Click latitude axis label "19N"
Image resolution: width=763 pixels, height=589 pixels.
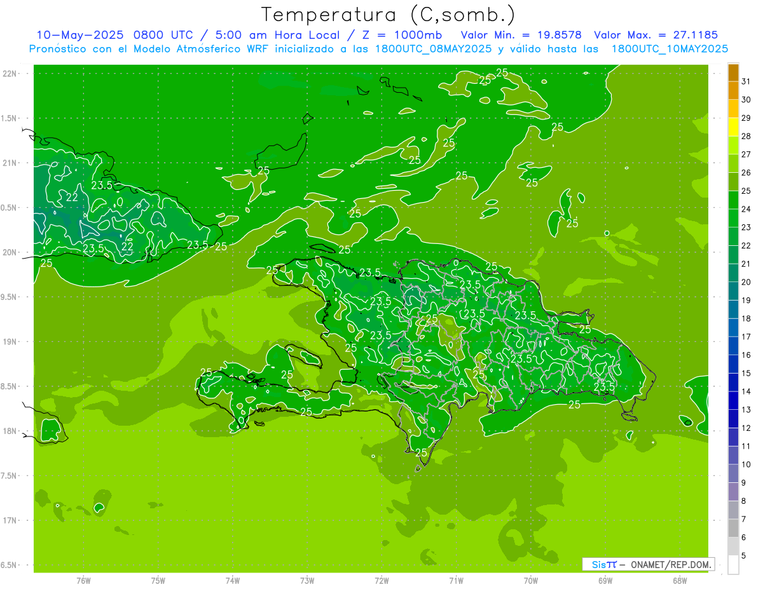(x=10, y=342)
